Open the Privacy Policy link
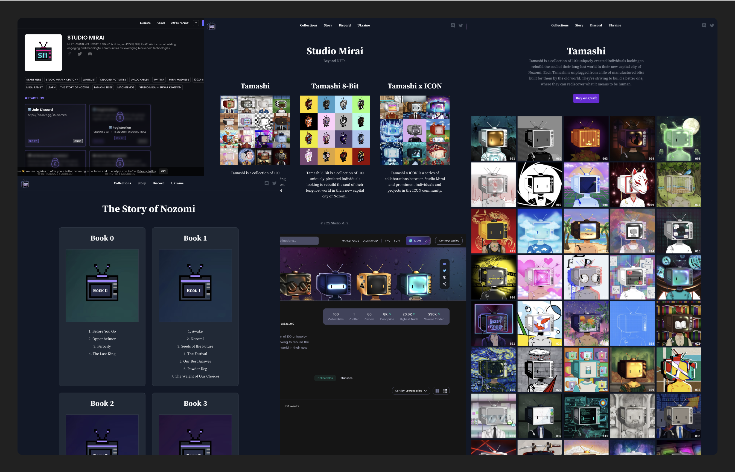 pos(147,171)
